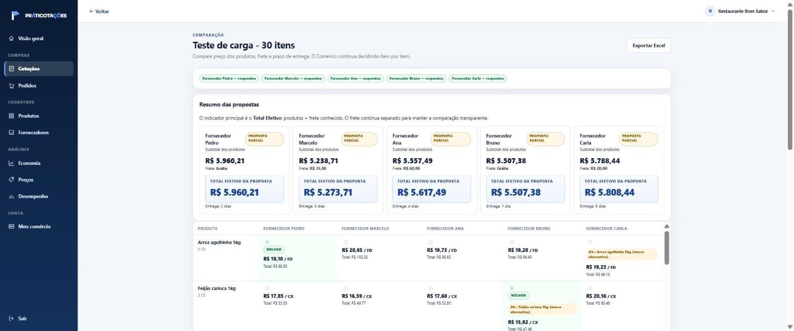794x331 pixels.
Task: Choose Fornecedor Marcelo's Arroz agulhinha offer
Action: pyautogui.click(x=346, y=242)
